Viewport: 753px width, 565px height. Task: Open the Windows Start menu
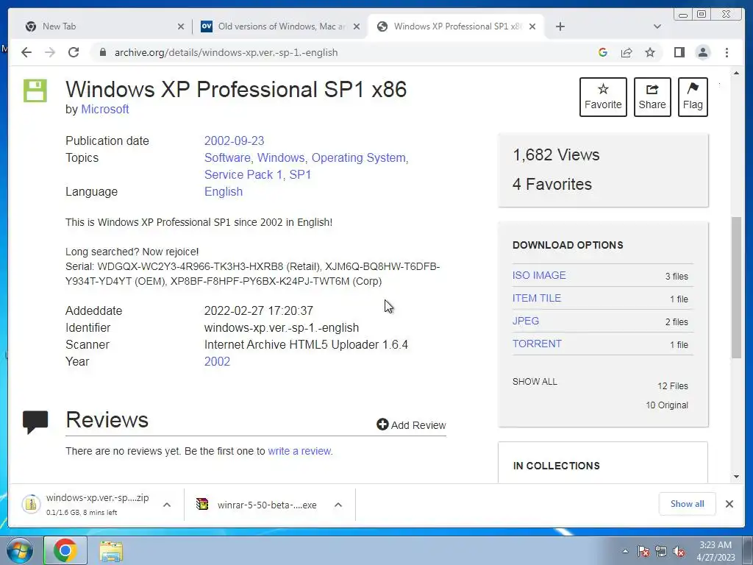pyautogui.click(x=20, y=550)
